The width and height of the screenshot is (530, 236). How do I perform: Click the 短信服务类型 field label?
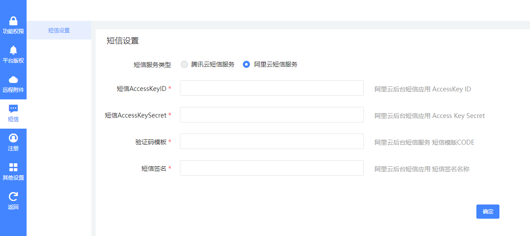152,65
